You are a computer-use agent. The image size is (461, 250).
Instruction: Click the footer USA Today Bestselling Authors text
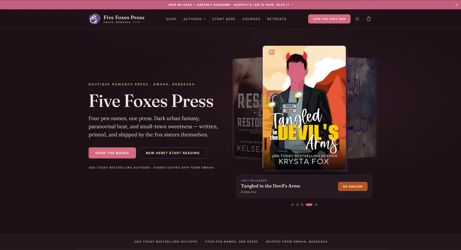[166, 242]
